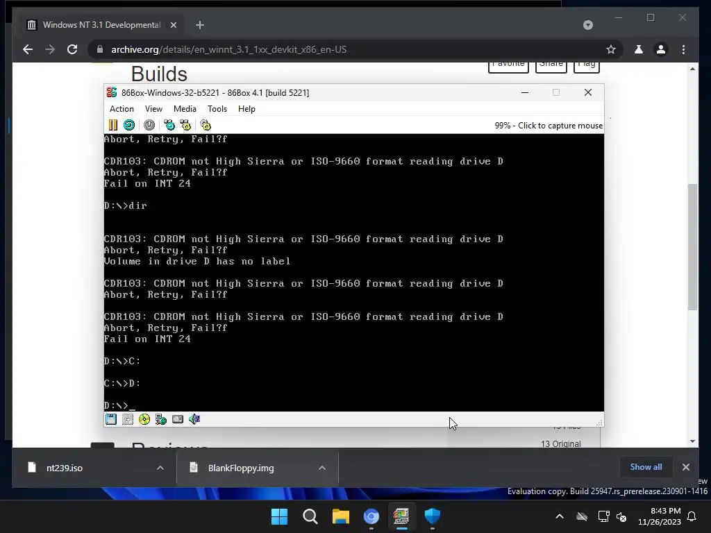Screen dimensions: 711x533
Task: Open the 86Box window system icon
Action: pyautogui.click(x=112, y=92)
